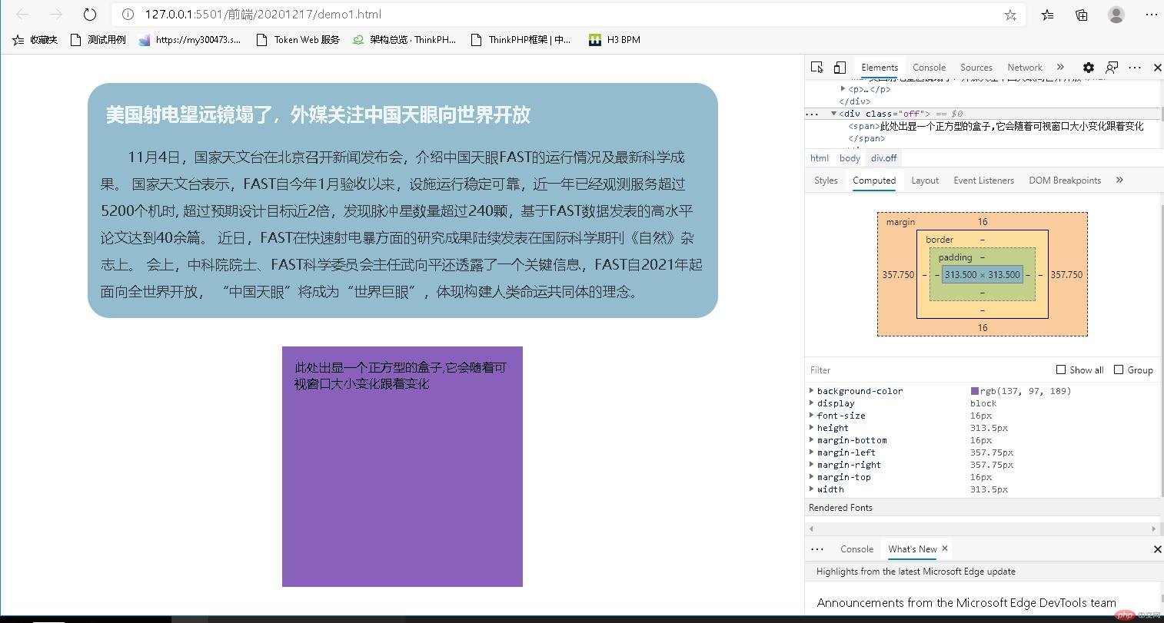This screenshot has height=623, width=1164.
Task: Click the selected element's ellipsis actions
Action: (812, 114)
